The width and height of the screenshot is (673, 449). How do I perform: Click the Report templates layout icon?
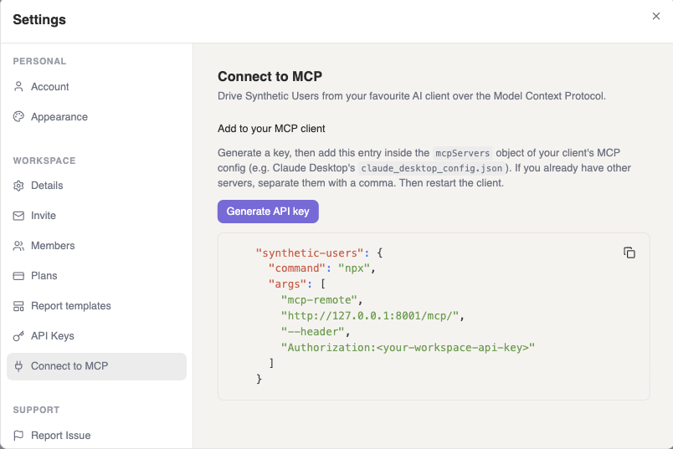pyautogui.click(x=18, y=306)
